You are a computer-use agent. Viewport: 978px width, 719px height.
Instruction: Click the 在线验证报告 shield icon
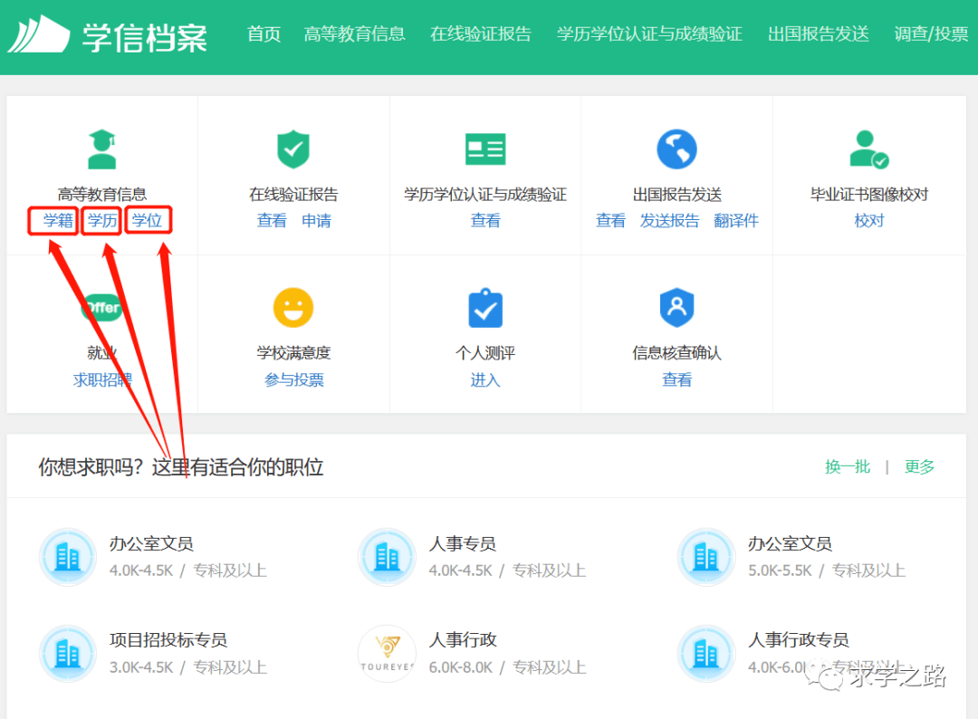292,149
